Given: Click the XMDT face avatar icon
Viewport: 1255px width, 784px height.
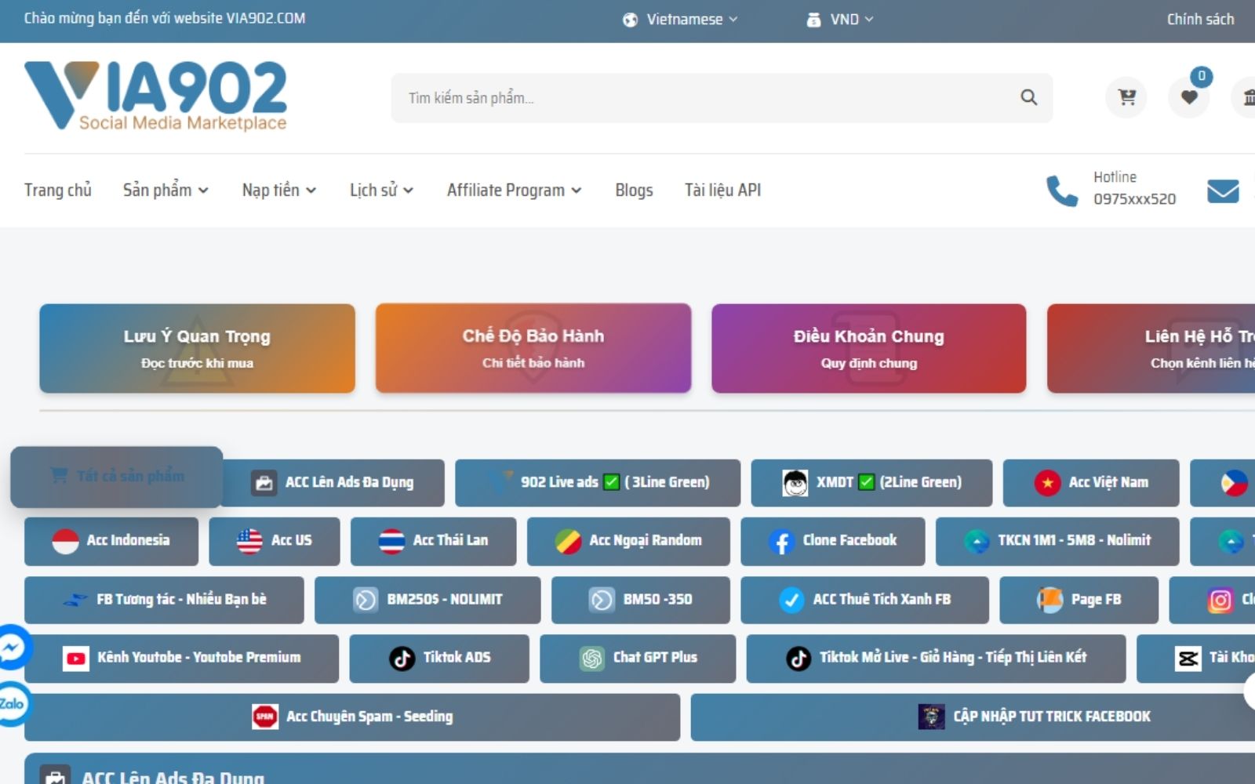Looking at the screenshot, I should [x=795, y=483].
